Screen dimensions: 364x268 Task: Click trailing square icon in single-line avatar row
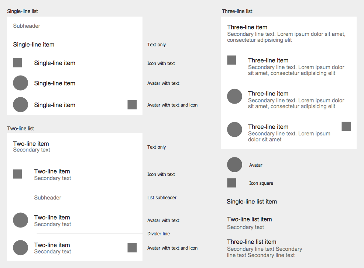(132, 105)
